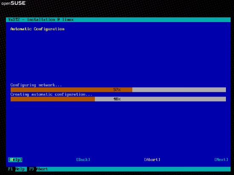
Task: Click the Creating automatic configuration label
Action: [x=51, y=94]
